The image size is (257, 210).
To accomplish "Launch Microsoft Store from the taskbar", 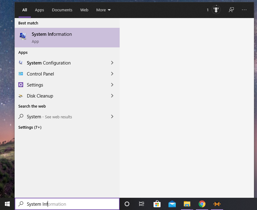I will (157, 204).
